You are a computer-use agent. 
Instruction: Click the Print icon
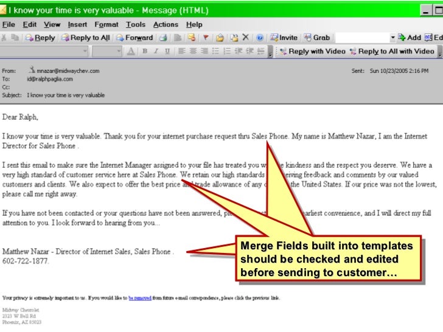click(x=163, y=38)
